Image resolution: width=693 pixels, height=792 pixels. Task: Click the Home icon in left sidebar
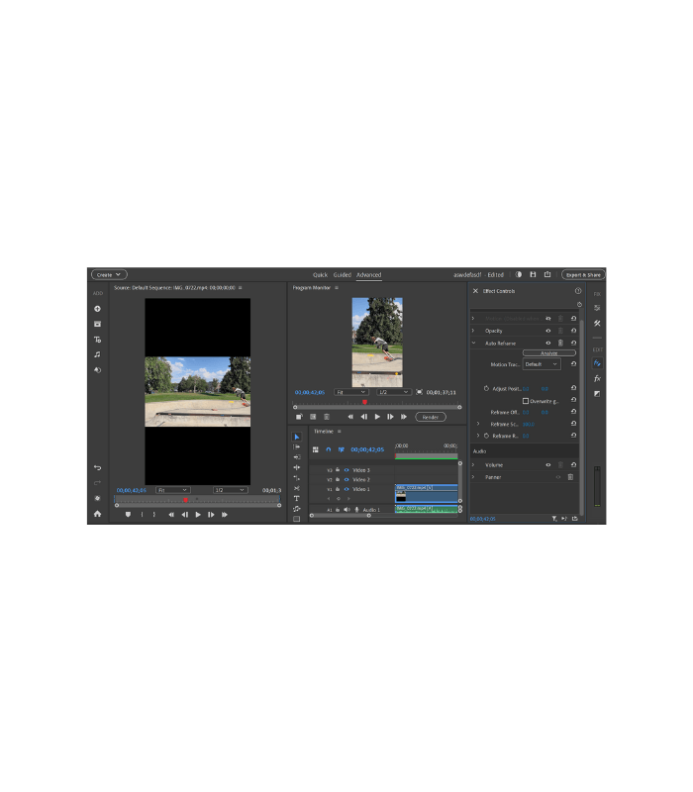[x=97, y=514]
